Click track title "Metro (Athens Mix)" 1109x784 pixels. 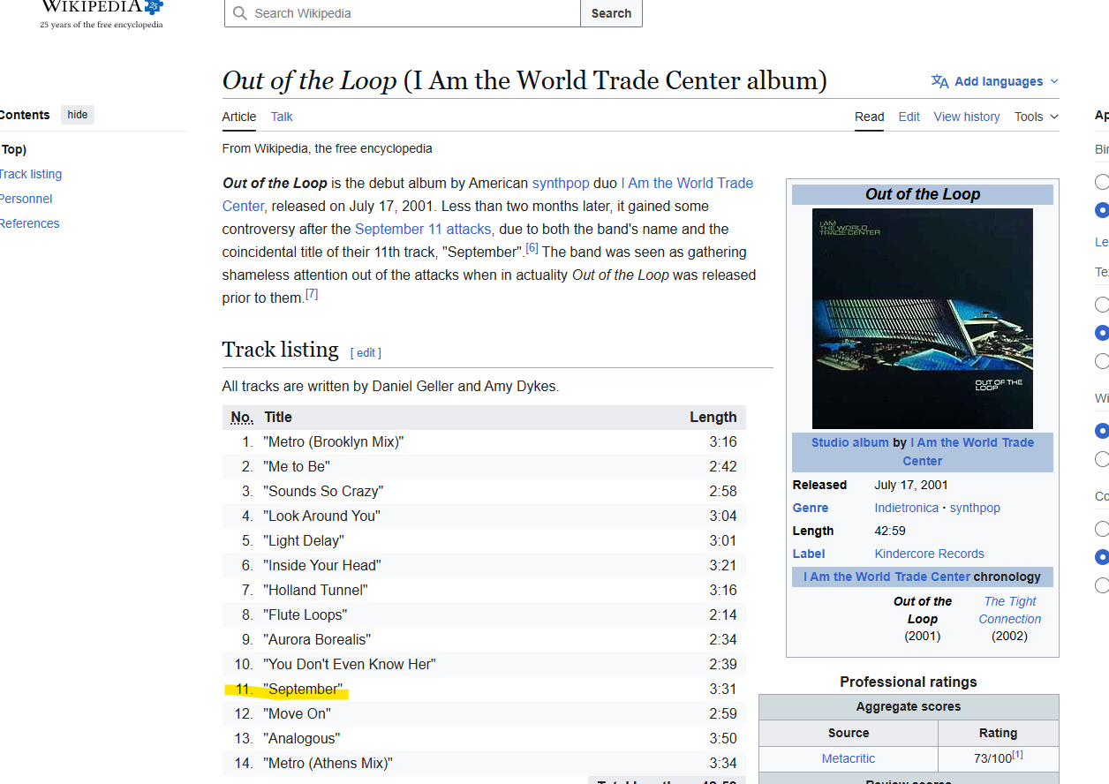pos(328,763)
